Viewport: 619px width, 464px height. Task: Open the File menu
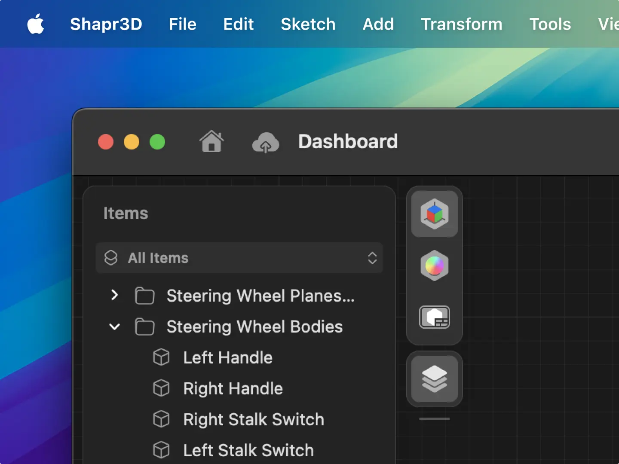pos(183,24)
